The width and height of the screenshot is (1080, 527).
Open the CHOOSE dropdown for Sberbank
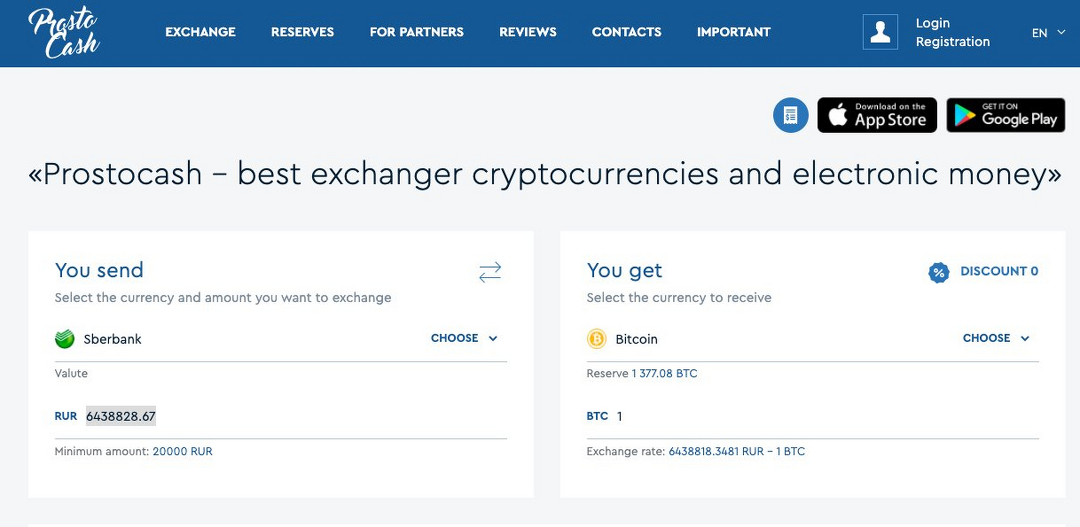click(464, 338)
